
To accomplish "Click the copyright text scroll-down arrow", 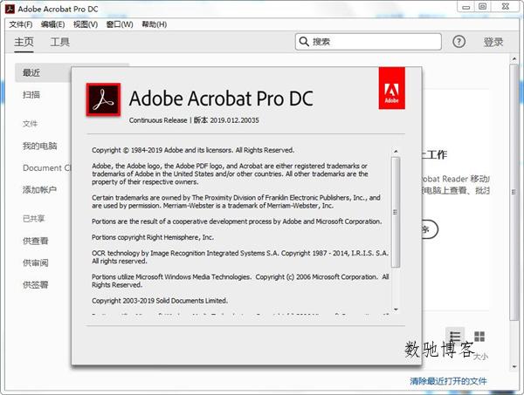I will click(396, 310).
